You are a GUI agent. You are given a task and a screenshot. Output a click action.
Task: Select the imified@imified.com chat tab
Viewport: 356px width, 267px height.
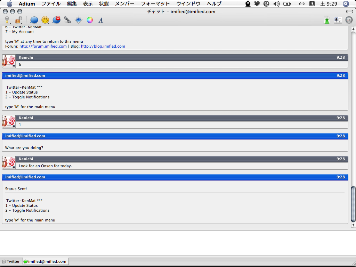(x=46, y=261)
